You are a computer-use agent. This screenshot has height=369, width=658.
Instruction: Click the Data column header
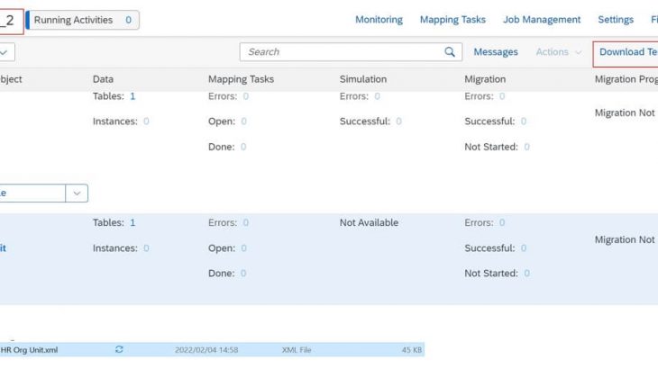[104, 79]
